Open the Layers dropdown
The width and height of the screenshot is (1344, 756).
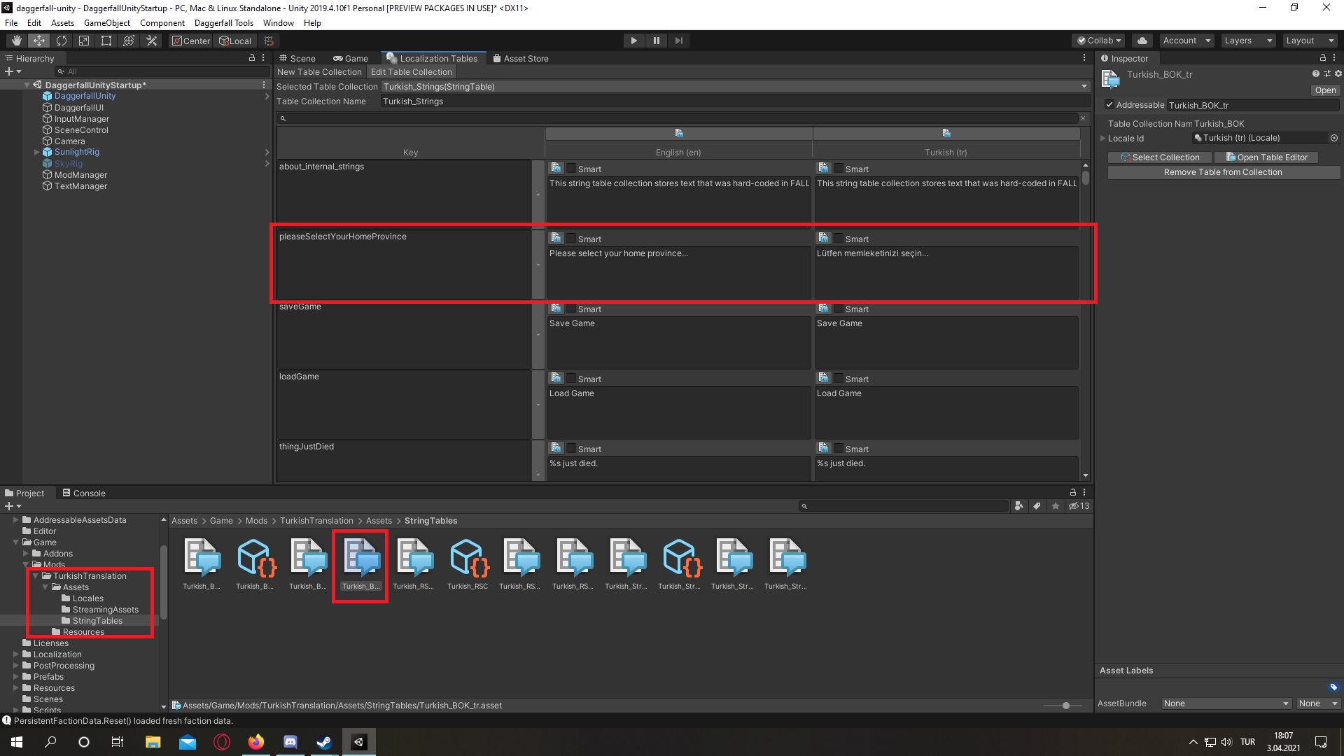click(1248, 41)
